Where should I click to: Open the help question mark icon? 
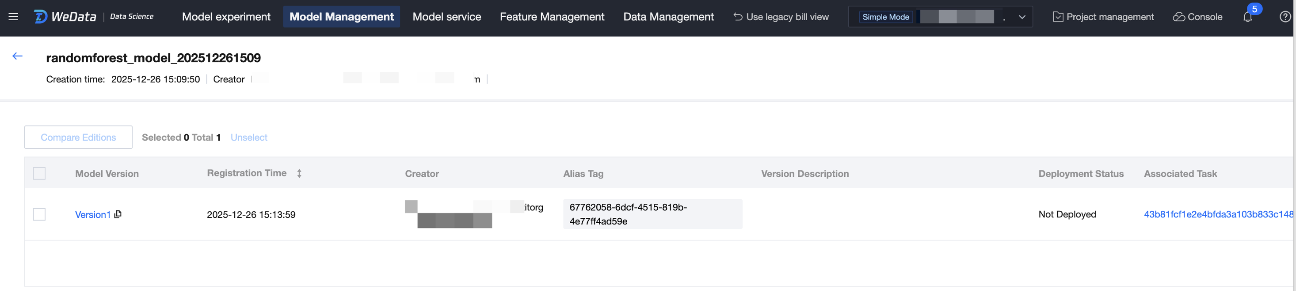(1285, 17)
